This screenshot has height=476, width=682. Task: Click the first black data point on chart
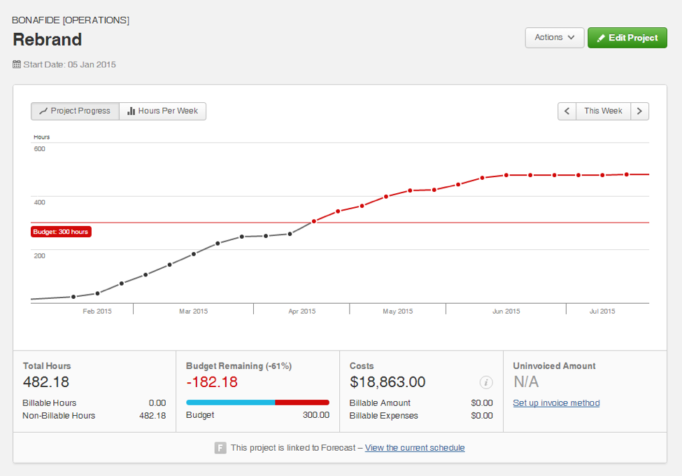[73, 297]
